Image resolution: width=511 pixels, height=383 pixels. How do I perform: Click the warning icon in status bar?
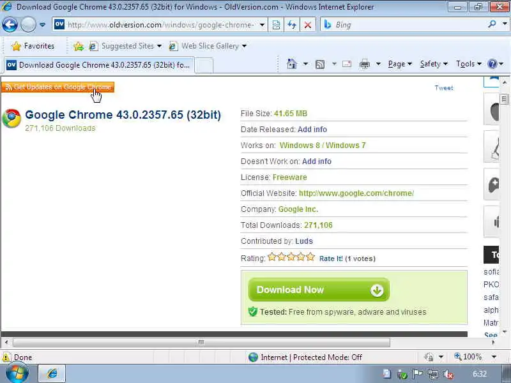tap(6, 357)
